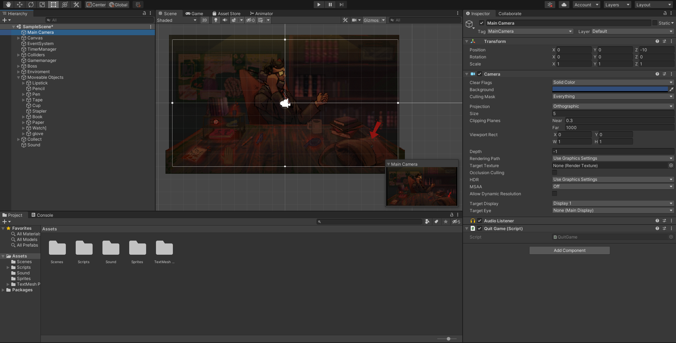The height and width of the screenshot is (343, 676).
Task: Toggle scene audio speaker icon
Action: [x=225, y=20]
